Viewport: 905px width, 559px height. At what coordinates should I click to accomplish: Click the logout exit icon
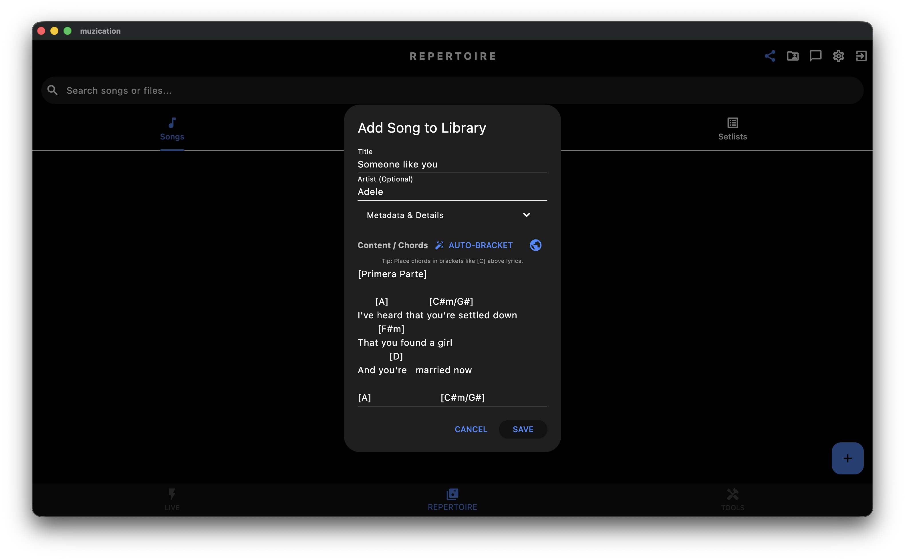861,56
